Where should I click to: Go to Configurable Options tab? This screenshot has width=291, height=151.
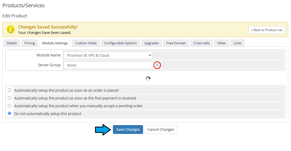point(120,43)
